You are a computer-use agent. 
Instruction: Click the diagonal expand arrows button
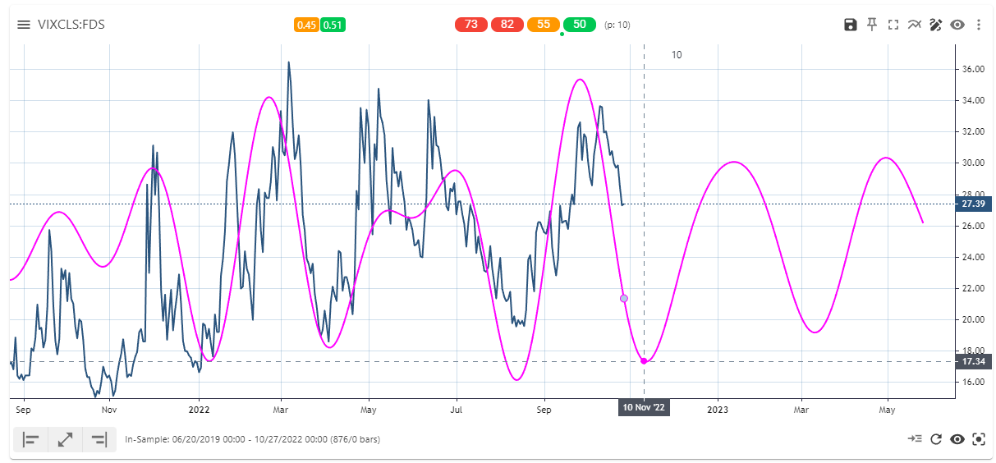point(65,439)
